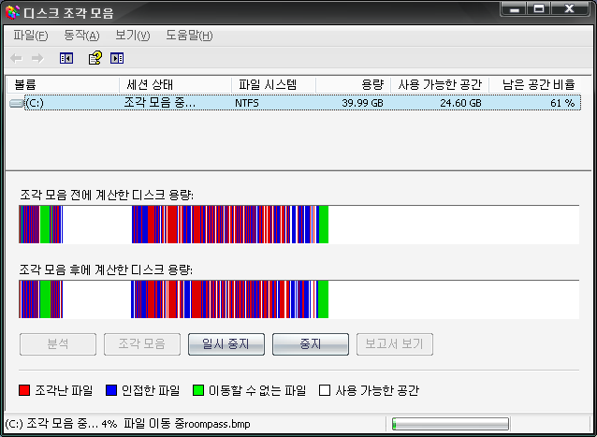Click the red 조각난 파일 legend swatch
This screenshot has width=597, height=437.
(x=25, y=390)
